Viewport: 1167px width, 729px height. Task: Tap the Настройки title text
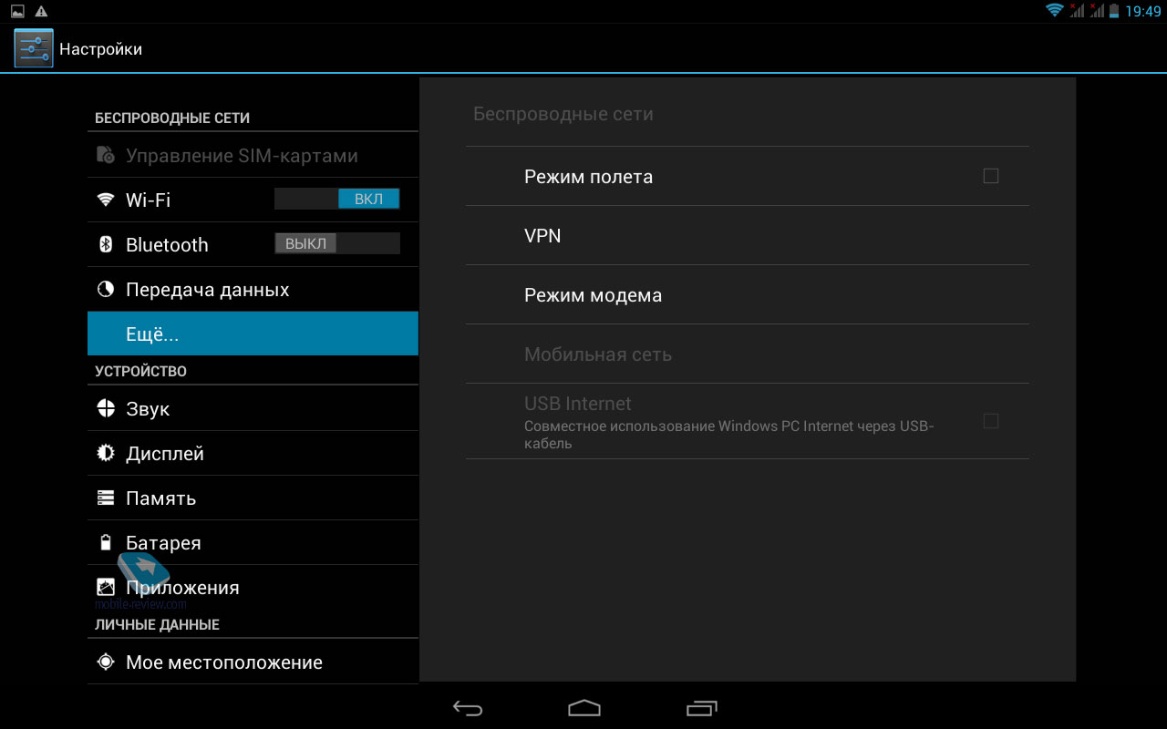click(100, 49)
